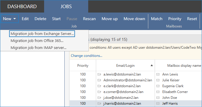
Task: Click the Eugenia Clark display name
Action: [173, 86]
